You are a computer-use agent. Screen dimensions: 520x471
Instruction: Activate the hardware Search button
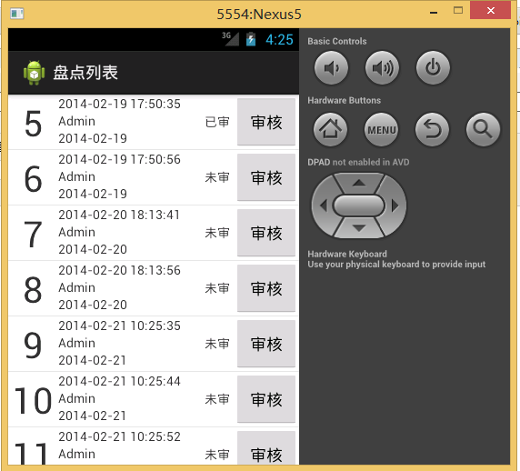coord(483,129)
